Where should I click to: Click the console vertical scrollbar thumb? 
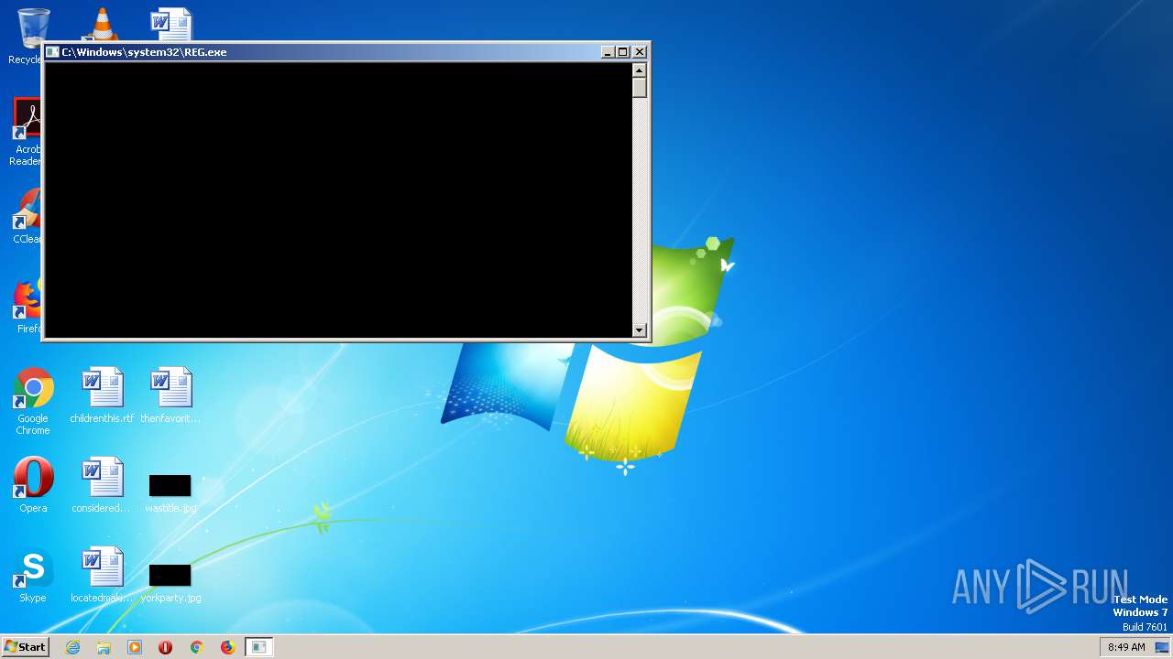pyautogui.click(x=640, y=88)
